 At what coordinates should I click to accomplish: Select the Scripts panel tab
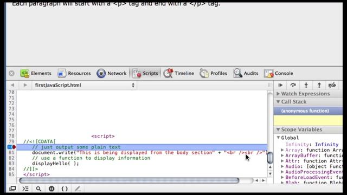coord(145,73)
